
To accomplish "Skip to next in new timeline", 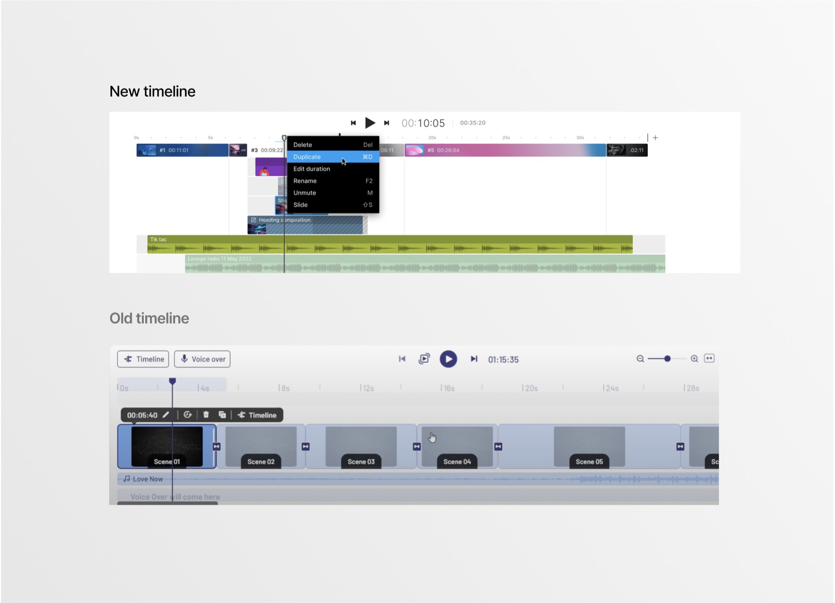I will click(386, 123).
